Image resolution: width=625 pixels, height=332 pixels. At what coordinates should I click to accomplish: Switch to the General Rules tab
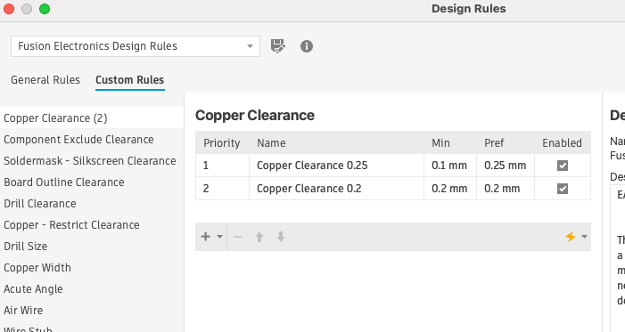[45, 80]
